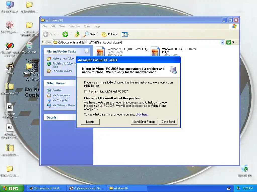
Task: Toggle the Folders pane button
Action: (109, 34)
